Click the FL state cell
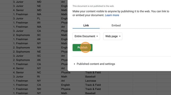The height and width of the screenshot is (95, 171). pos(48,19)
